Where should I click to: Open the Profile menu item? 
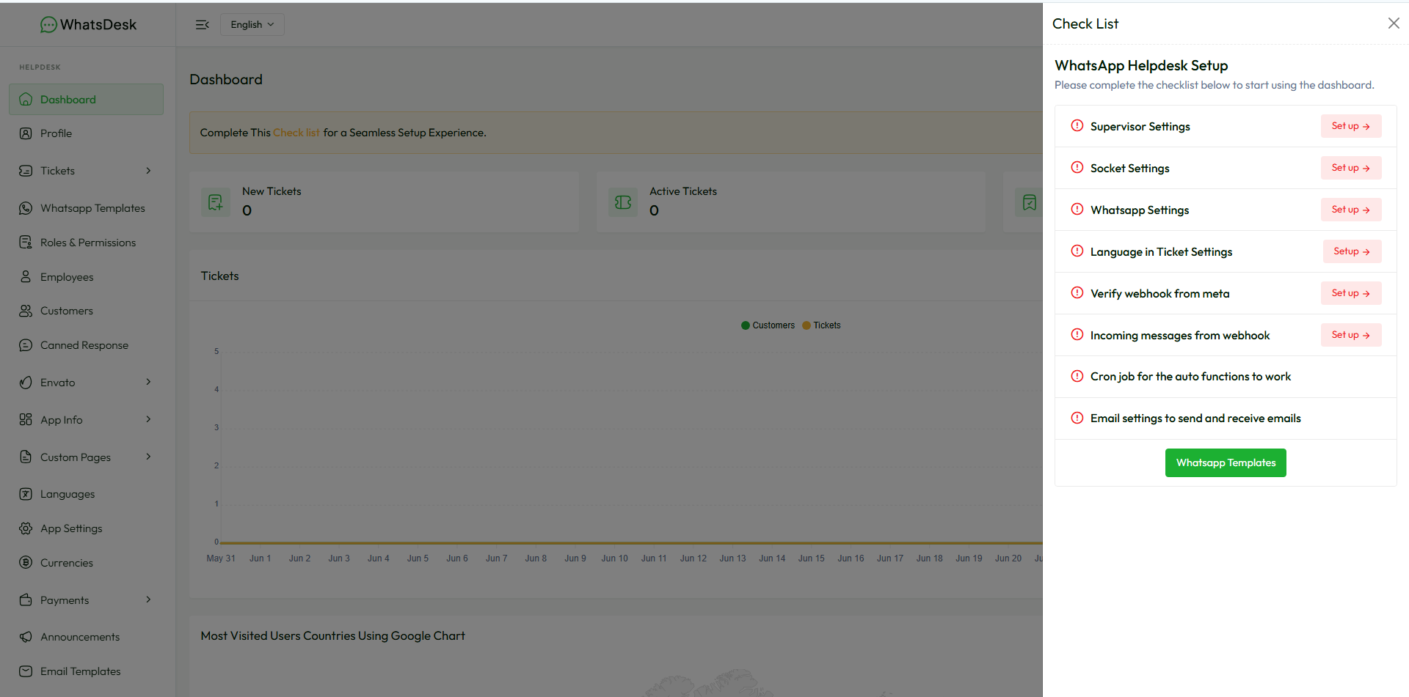(86, 133)
